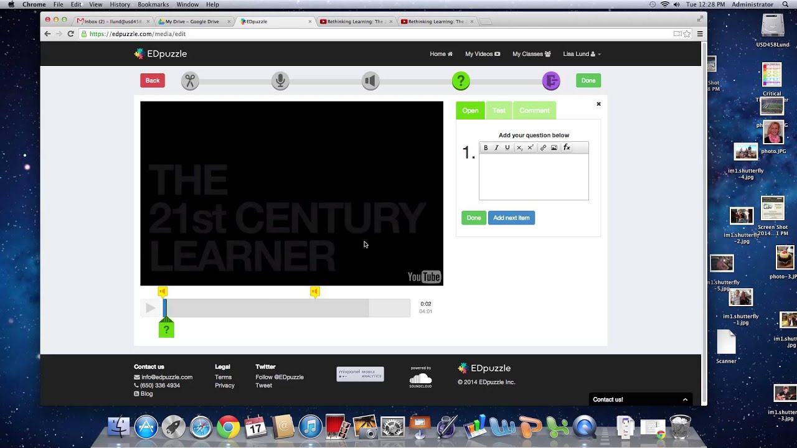Select the green question marker on timeline
This screenshot has height=448, width=797.
[166, 329]
